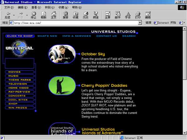Select THEME PARKS in the sidebar

[20, 80]
